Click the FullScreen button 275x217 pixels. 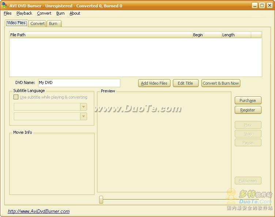[x=248, y=181]
